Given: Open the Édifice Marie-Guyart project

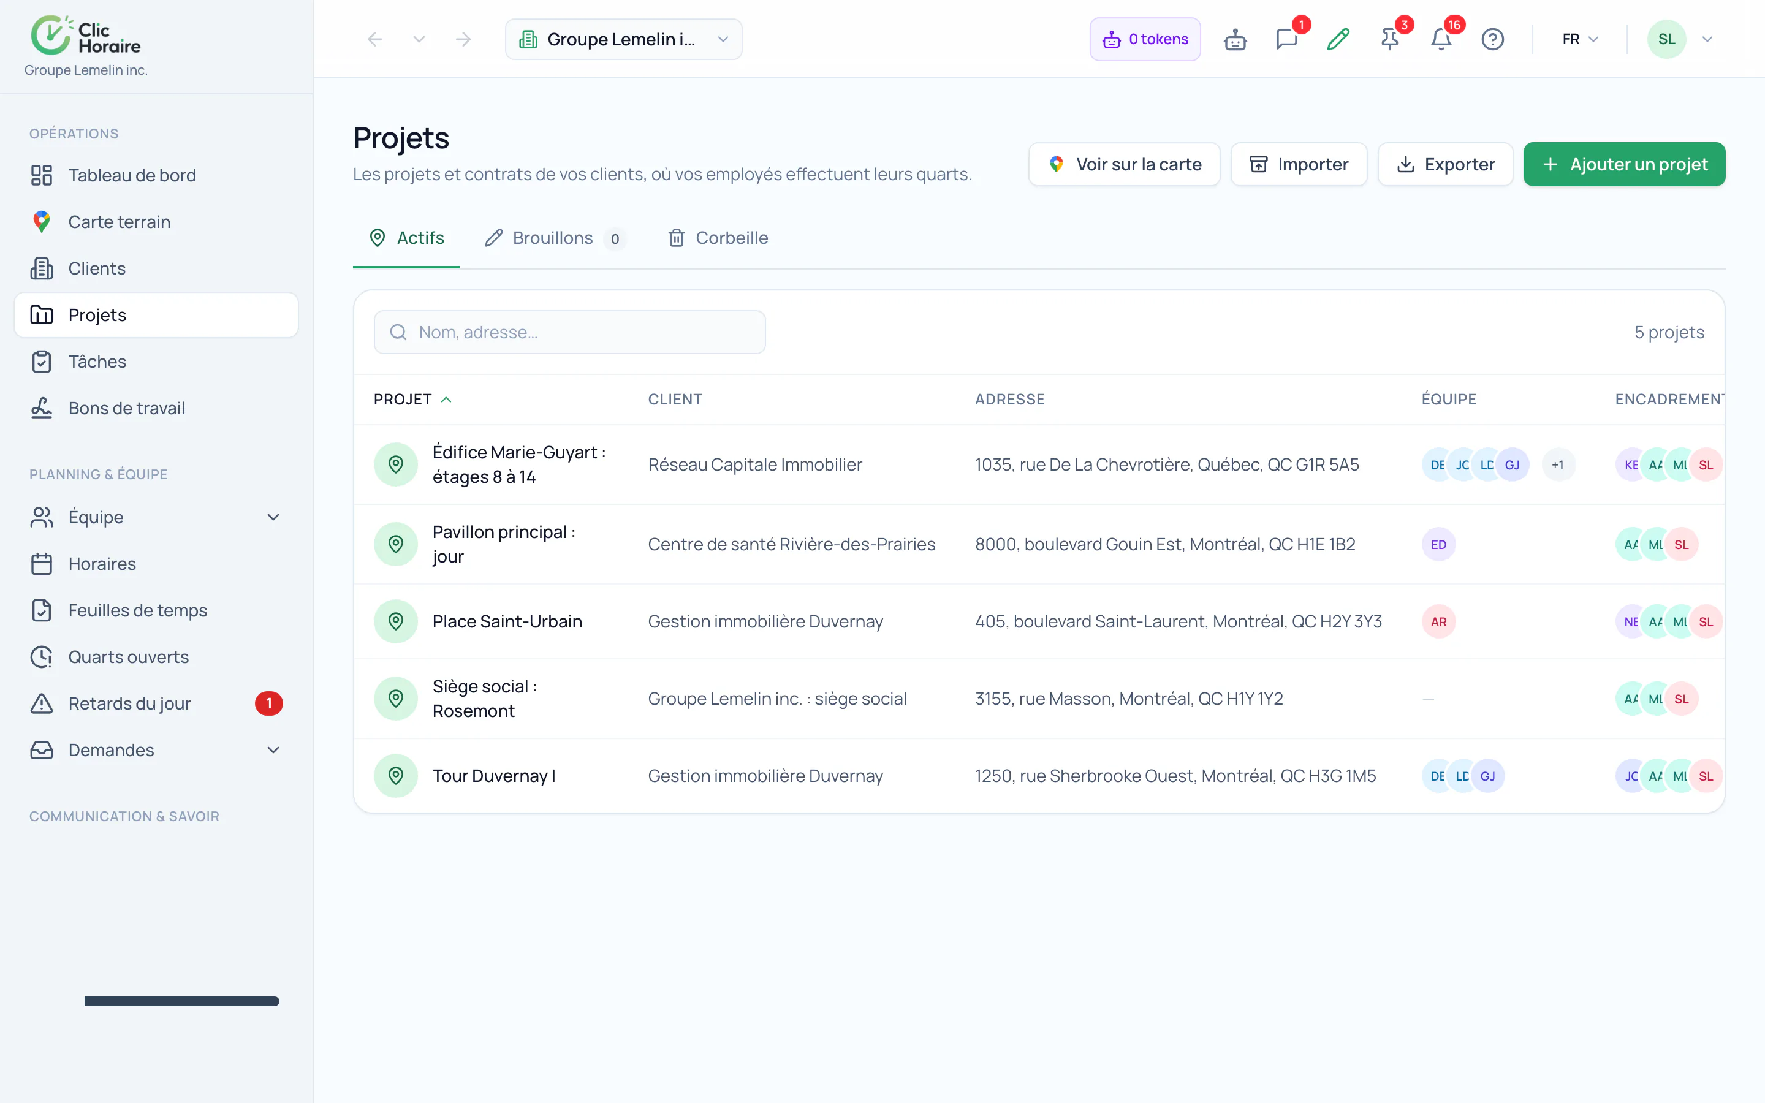Looking at the screenshot, I should pyautogui.click(x=519, y=464).
